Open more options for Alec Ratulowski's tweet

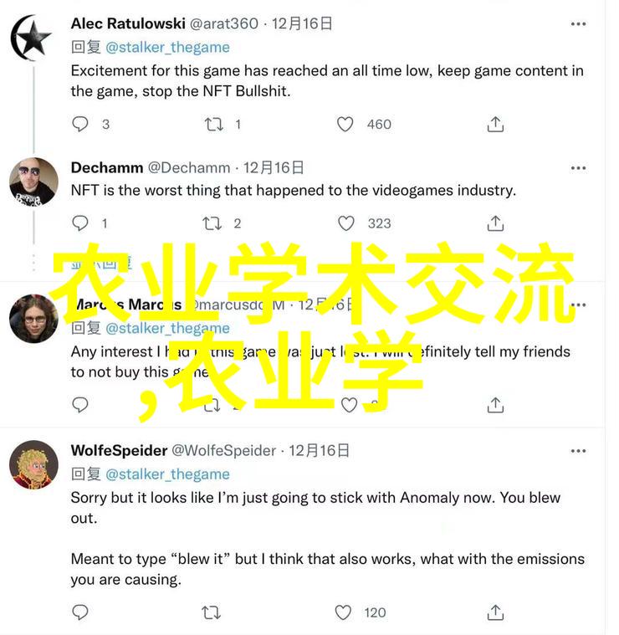(x=578, y=24)
